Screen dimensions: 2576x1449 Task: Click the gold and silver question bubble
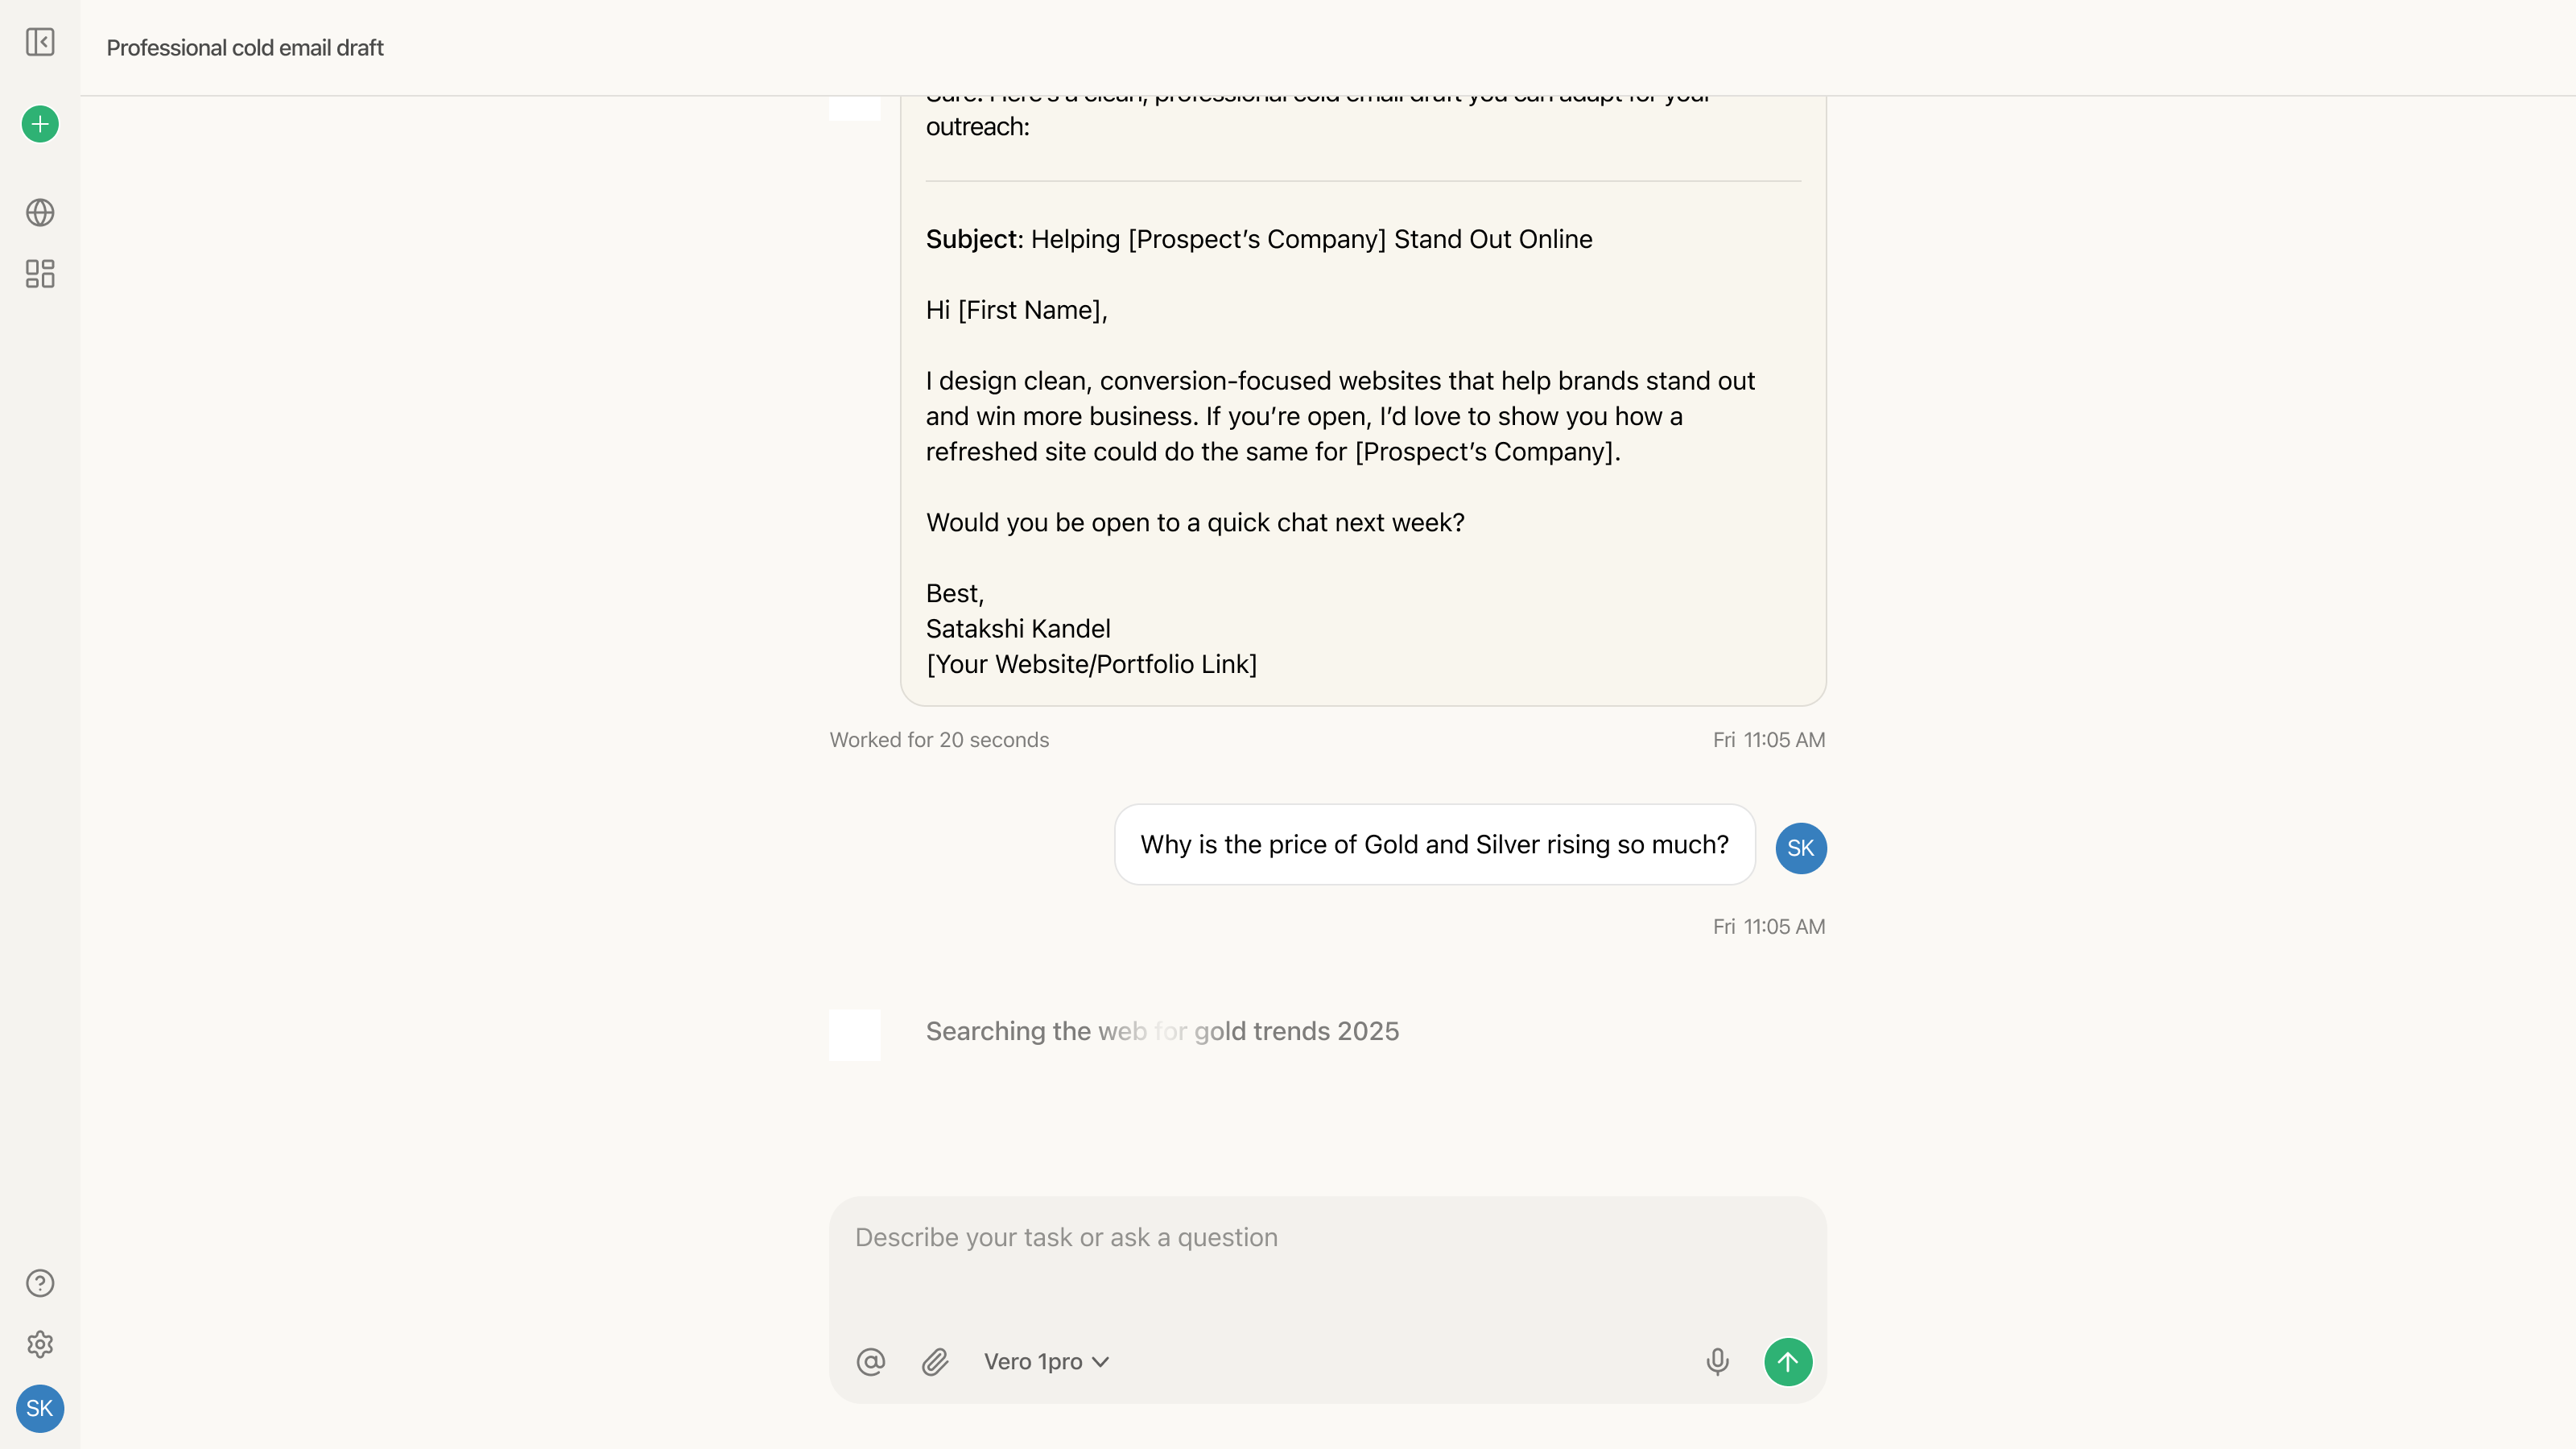(1434, 845)
